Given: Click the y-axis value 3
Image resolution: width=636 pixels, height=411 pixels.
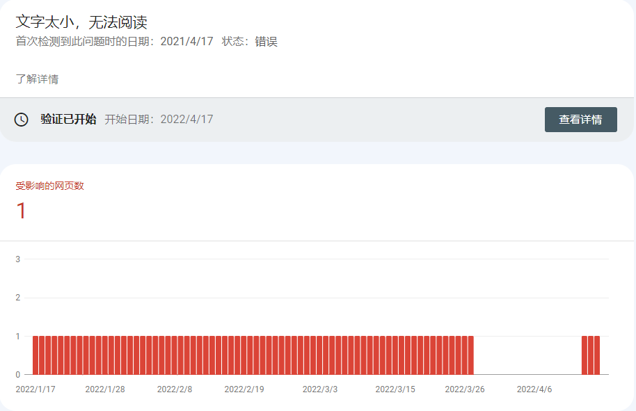Looking at the screenshot, I should (x=18, y=259).
